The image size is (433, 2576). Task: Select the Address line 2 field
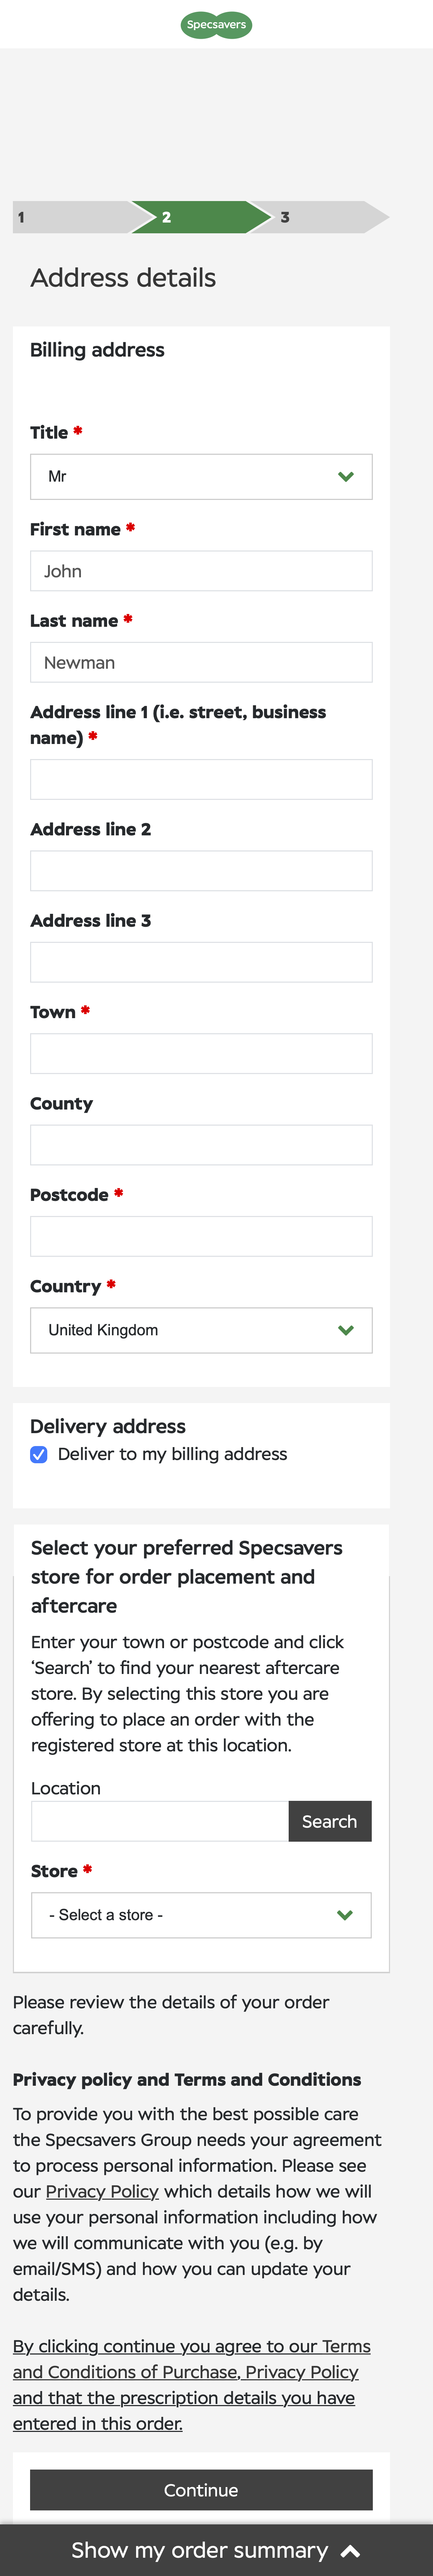tap(201, 870)
